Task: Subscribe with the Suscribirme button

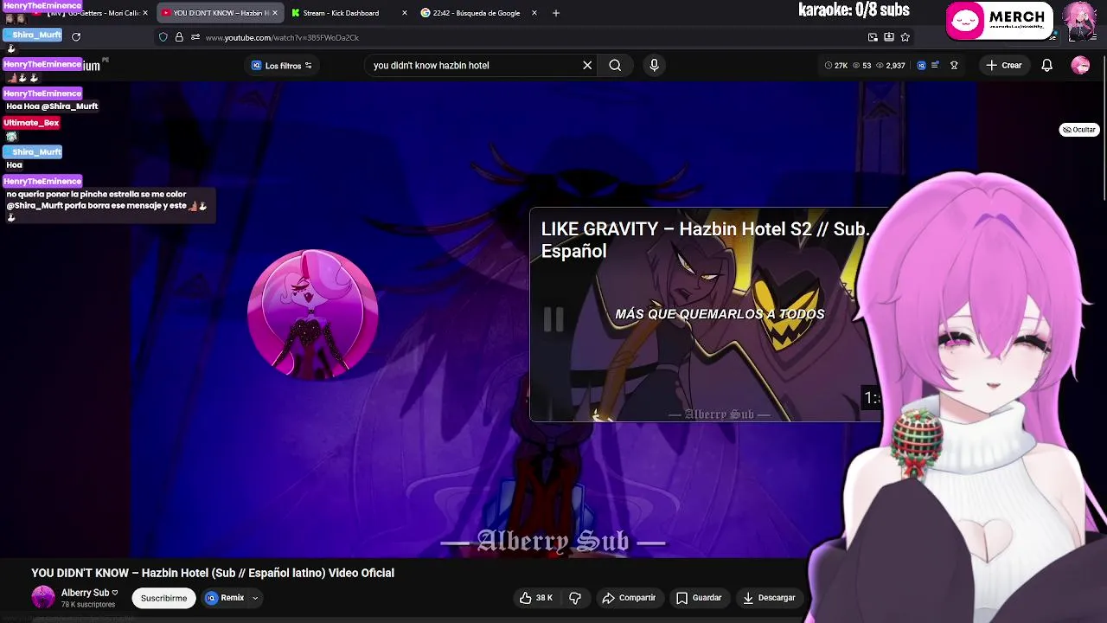Action: (x=163, y=598)
